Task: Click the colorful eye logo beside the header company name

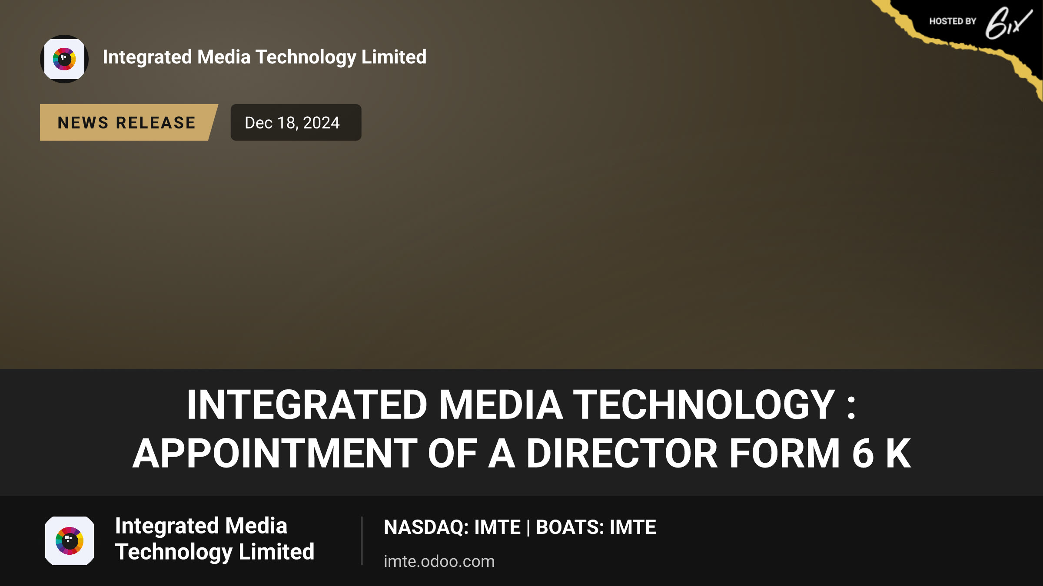Action: tap(64, 59)
